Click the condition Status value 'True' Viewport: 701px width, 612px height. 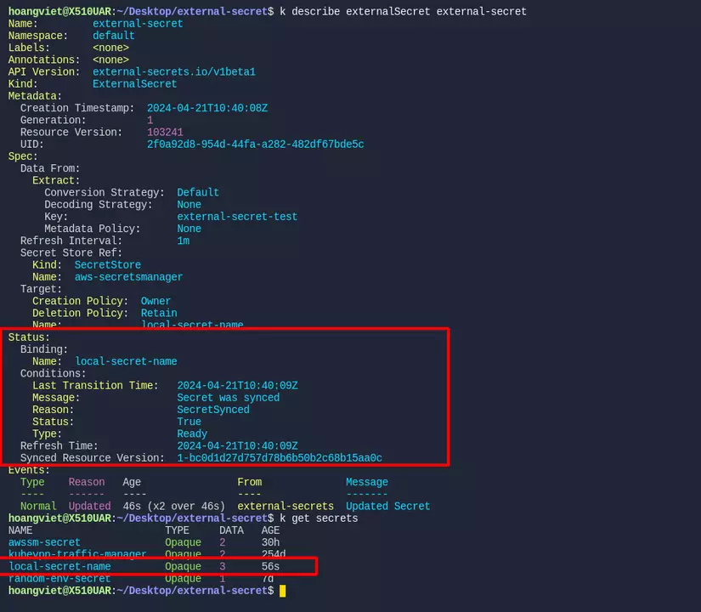tap(189, 422)
